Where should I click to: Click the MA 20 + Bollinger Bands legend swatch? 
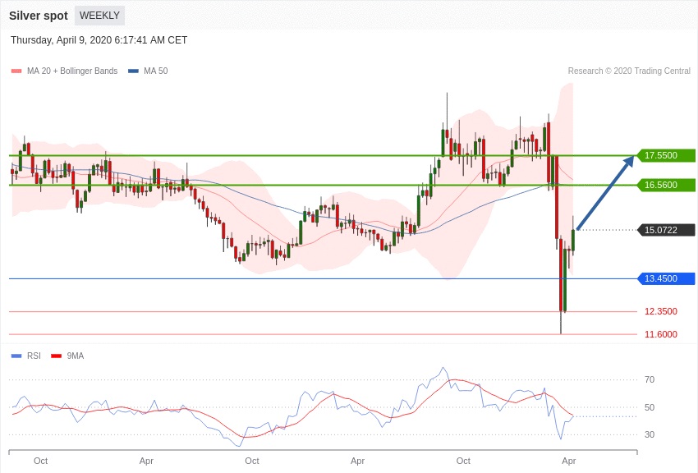tap(16, 71)
